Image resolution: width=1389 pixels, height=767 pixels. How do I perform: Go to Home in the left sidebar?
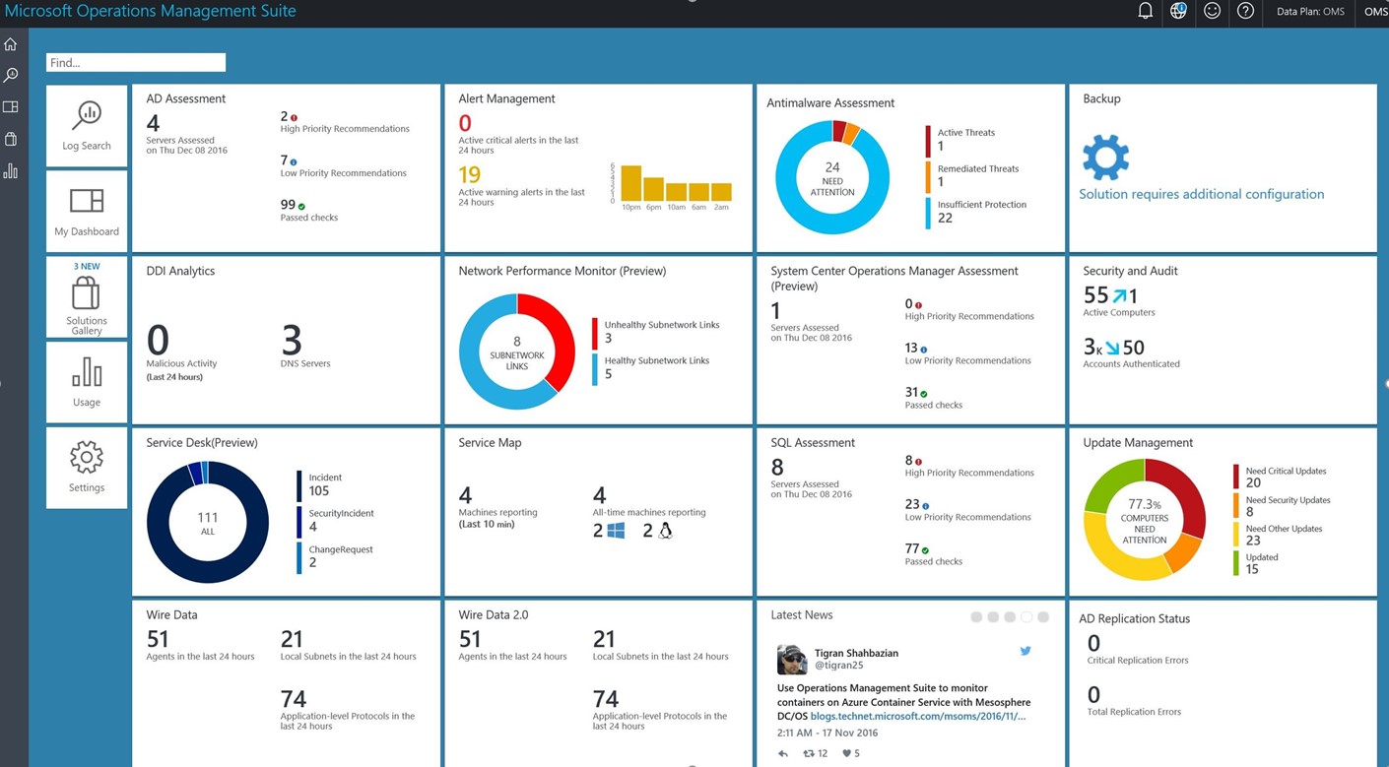pos(11,44)
